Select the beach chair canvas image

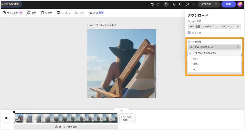click(122, 63)
